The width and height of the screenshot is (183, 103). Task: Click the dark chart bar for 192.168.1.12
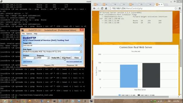pyautogui.click(x=151, y=75)
